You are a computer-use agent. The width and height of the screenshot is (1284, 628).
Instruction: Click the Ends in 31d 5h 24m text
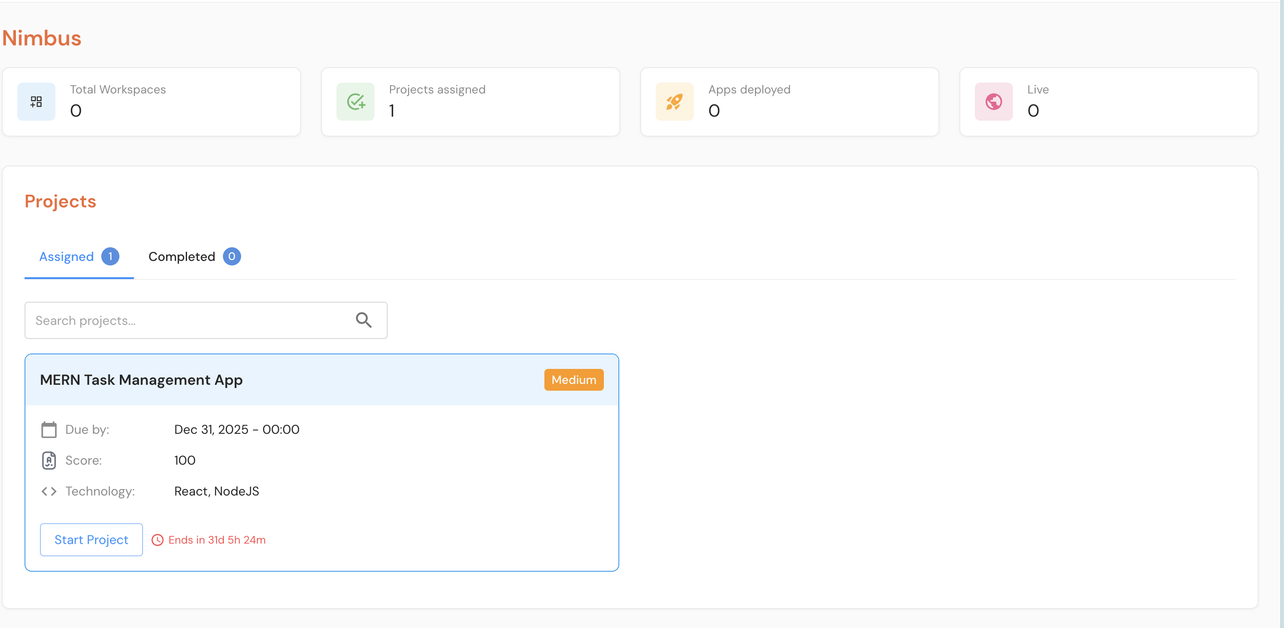pos(216,540)
